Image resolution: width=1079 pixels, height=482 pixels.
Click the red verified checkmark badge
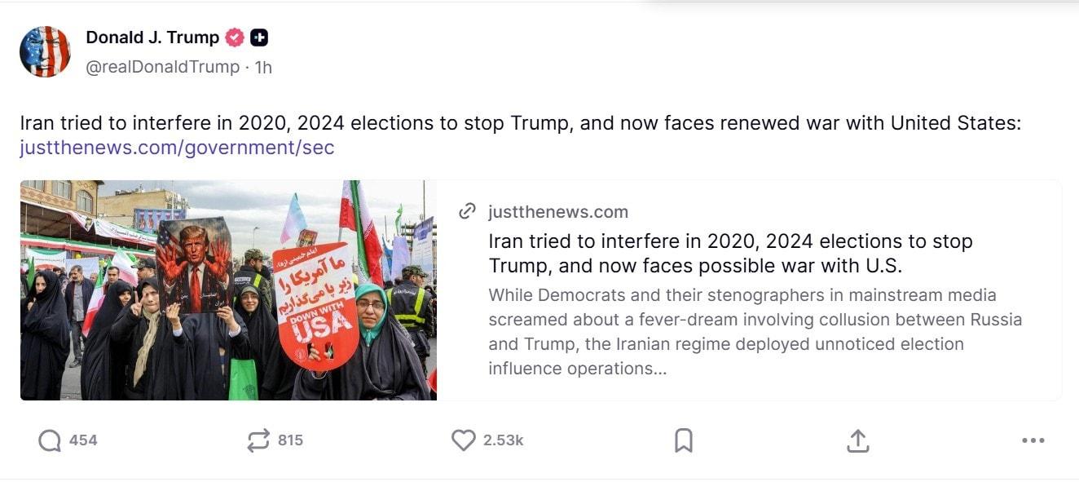pos(235,38)
